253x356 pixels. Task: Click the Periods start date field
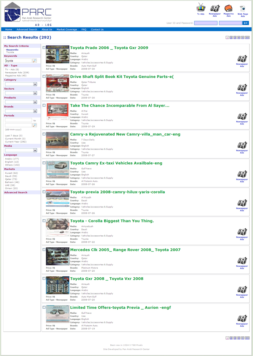(x=18, y=120)
